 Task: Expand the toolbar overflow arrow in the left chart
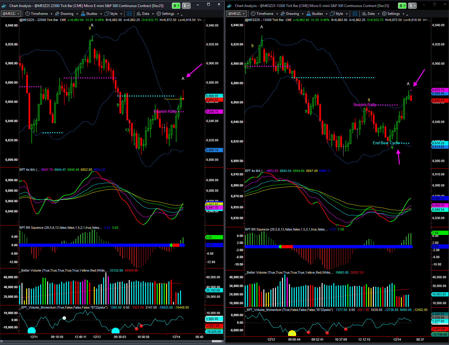tap(182, 14)
